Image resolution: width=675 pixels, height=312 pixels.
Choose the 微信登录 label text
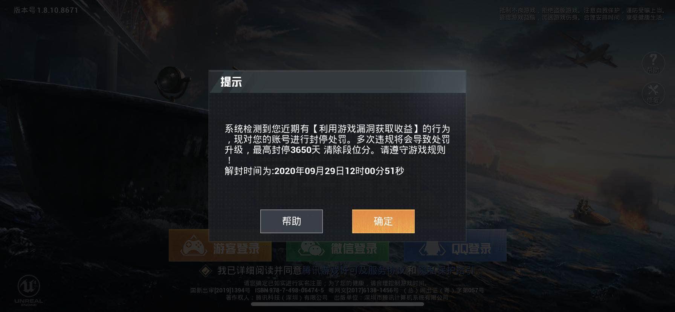(354, 249)
